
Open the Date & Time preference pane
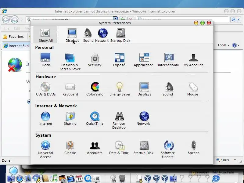[119, 148]
